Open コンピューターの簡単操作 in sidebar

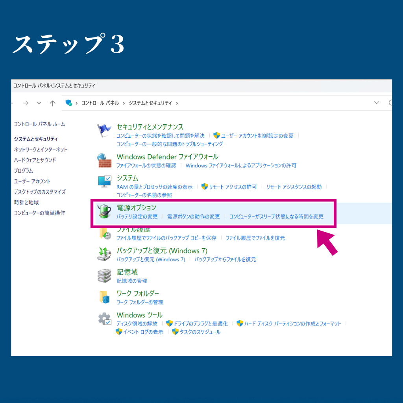39,213
